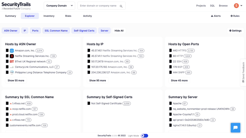Toggle the IP filter chip

pyautogui.click(x=25, y=31)
